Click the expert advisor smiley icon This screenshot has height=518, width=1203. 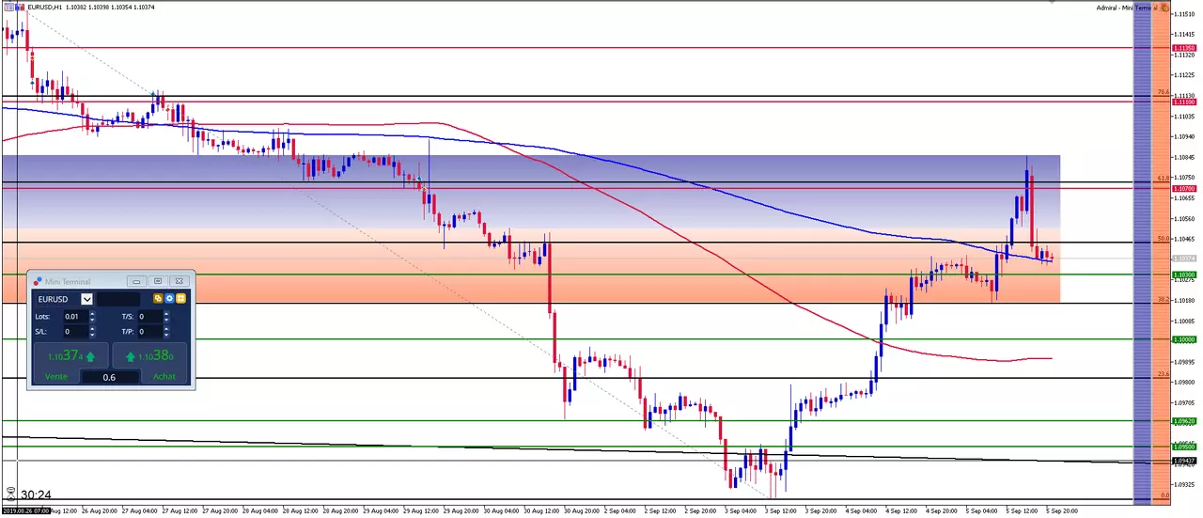click(x=1164, y=8)
